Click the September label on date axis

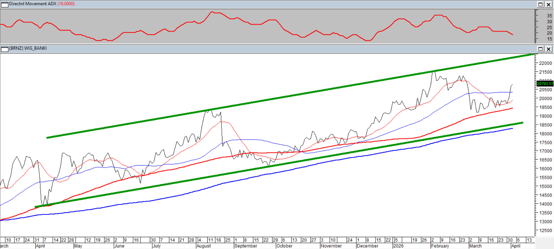pos(246,246)
